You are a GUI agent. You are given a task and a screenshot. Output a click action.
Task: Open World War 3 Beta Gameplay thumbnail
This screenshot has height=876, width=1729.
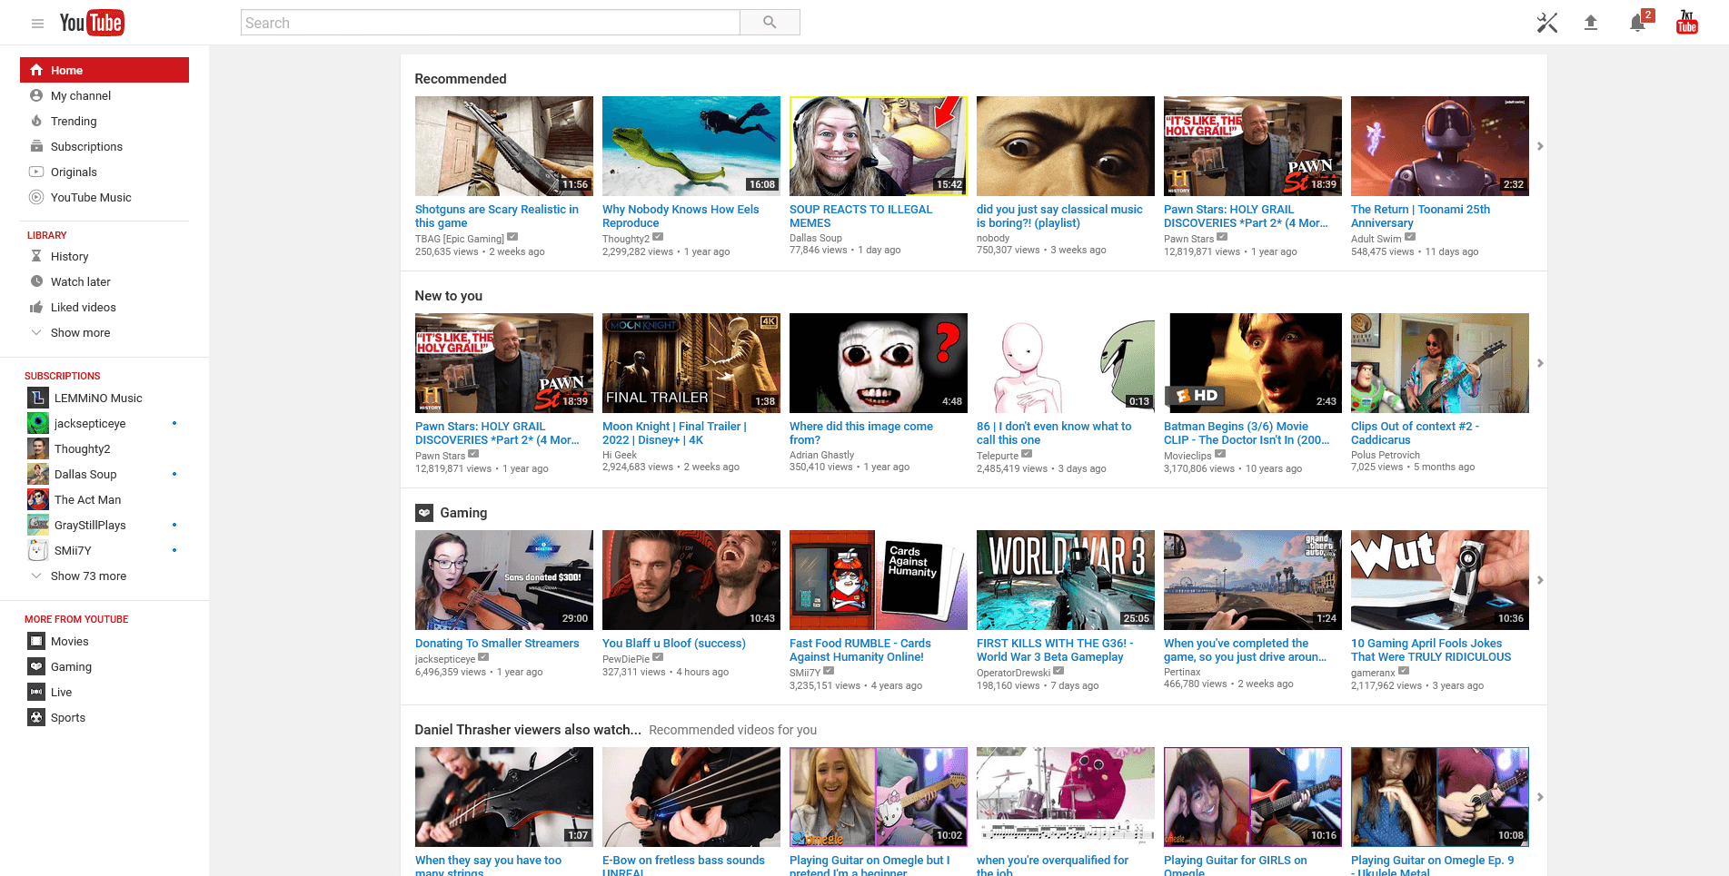(x=1066, y=580)
